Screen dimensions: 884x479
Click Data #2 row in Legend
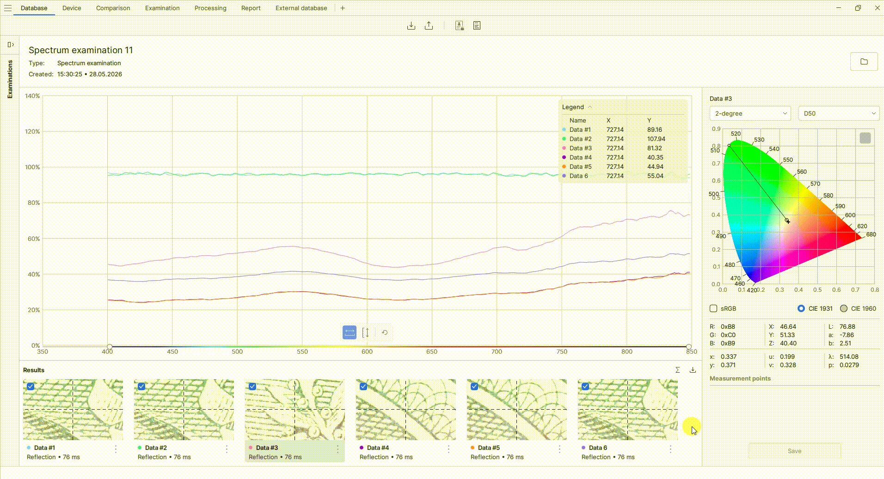(x=622, y=139)
